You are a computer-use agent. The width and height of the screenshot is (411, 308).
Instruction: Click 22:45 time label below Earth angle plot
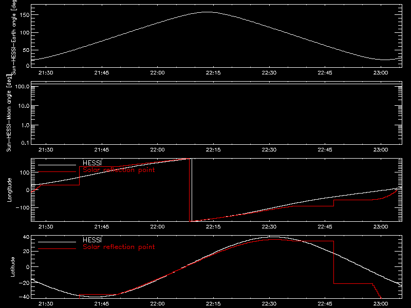pyautogui.click(x=325, y=73)
